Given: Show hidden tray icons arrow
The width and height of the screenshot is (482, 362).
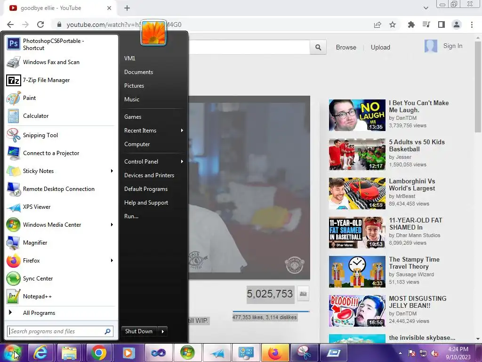Looking at the screenshot, I should 400,353.
